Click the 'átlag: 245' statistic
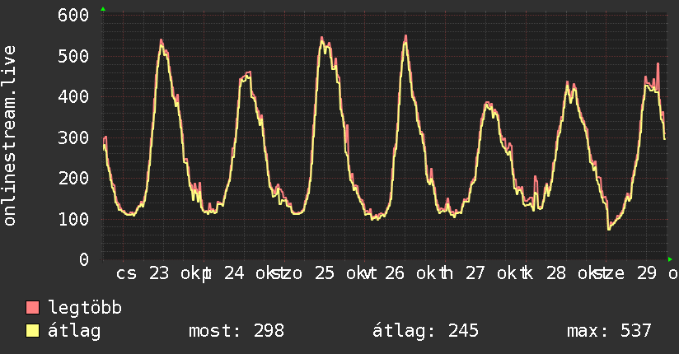The width and height of the screenshot is (679, 354). (x=426, y=331)
